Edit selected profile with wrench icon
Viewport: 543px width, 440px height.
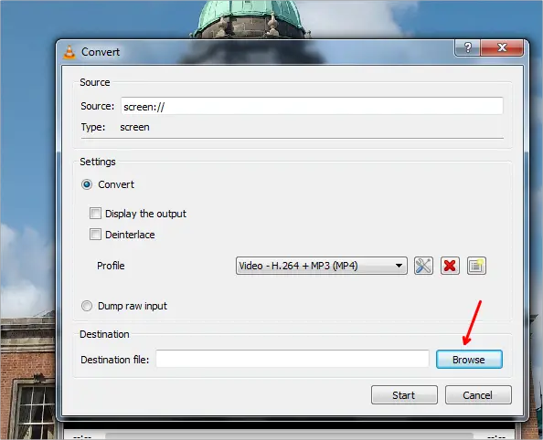pyautogui.click(x=423, y=266)
